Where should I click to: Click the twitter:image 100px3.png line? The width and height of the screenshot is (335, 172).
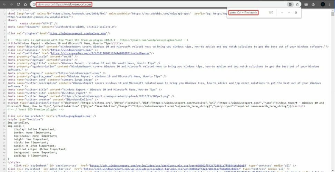tap(91, 96)
